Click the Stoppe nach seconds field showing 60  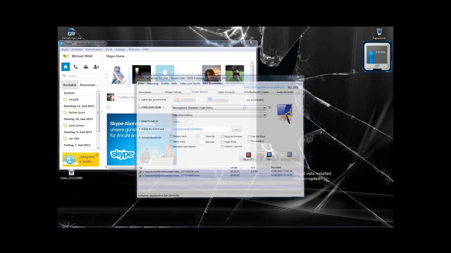[200, 136]
